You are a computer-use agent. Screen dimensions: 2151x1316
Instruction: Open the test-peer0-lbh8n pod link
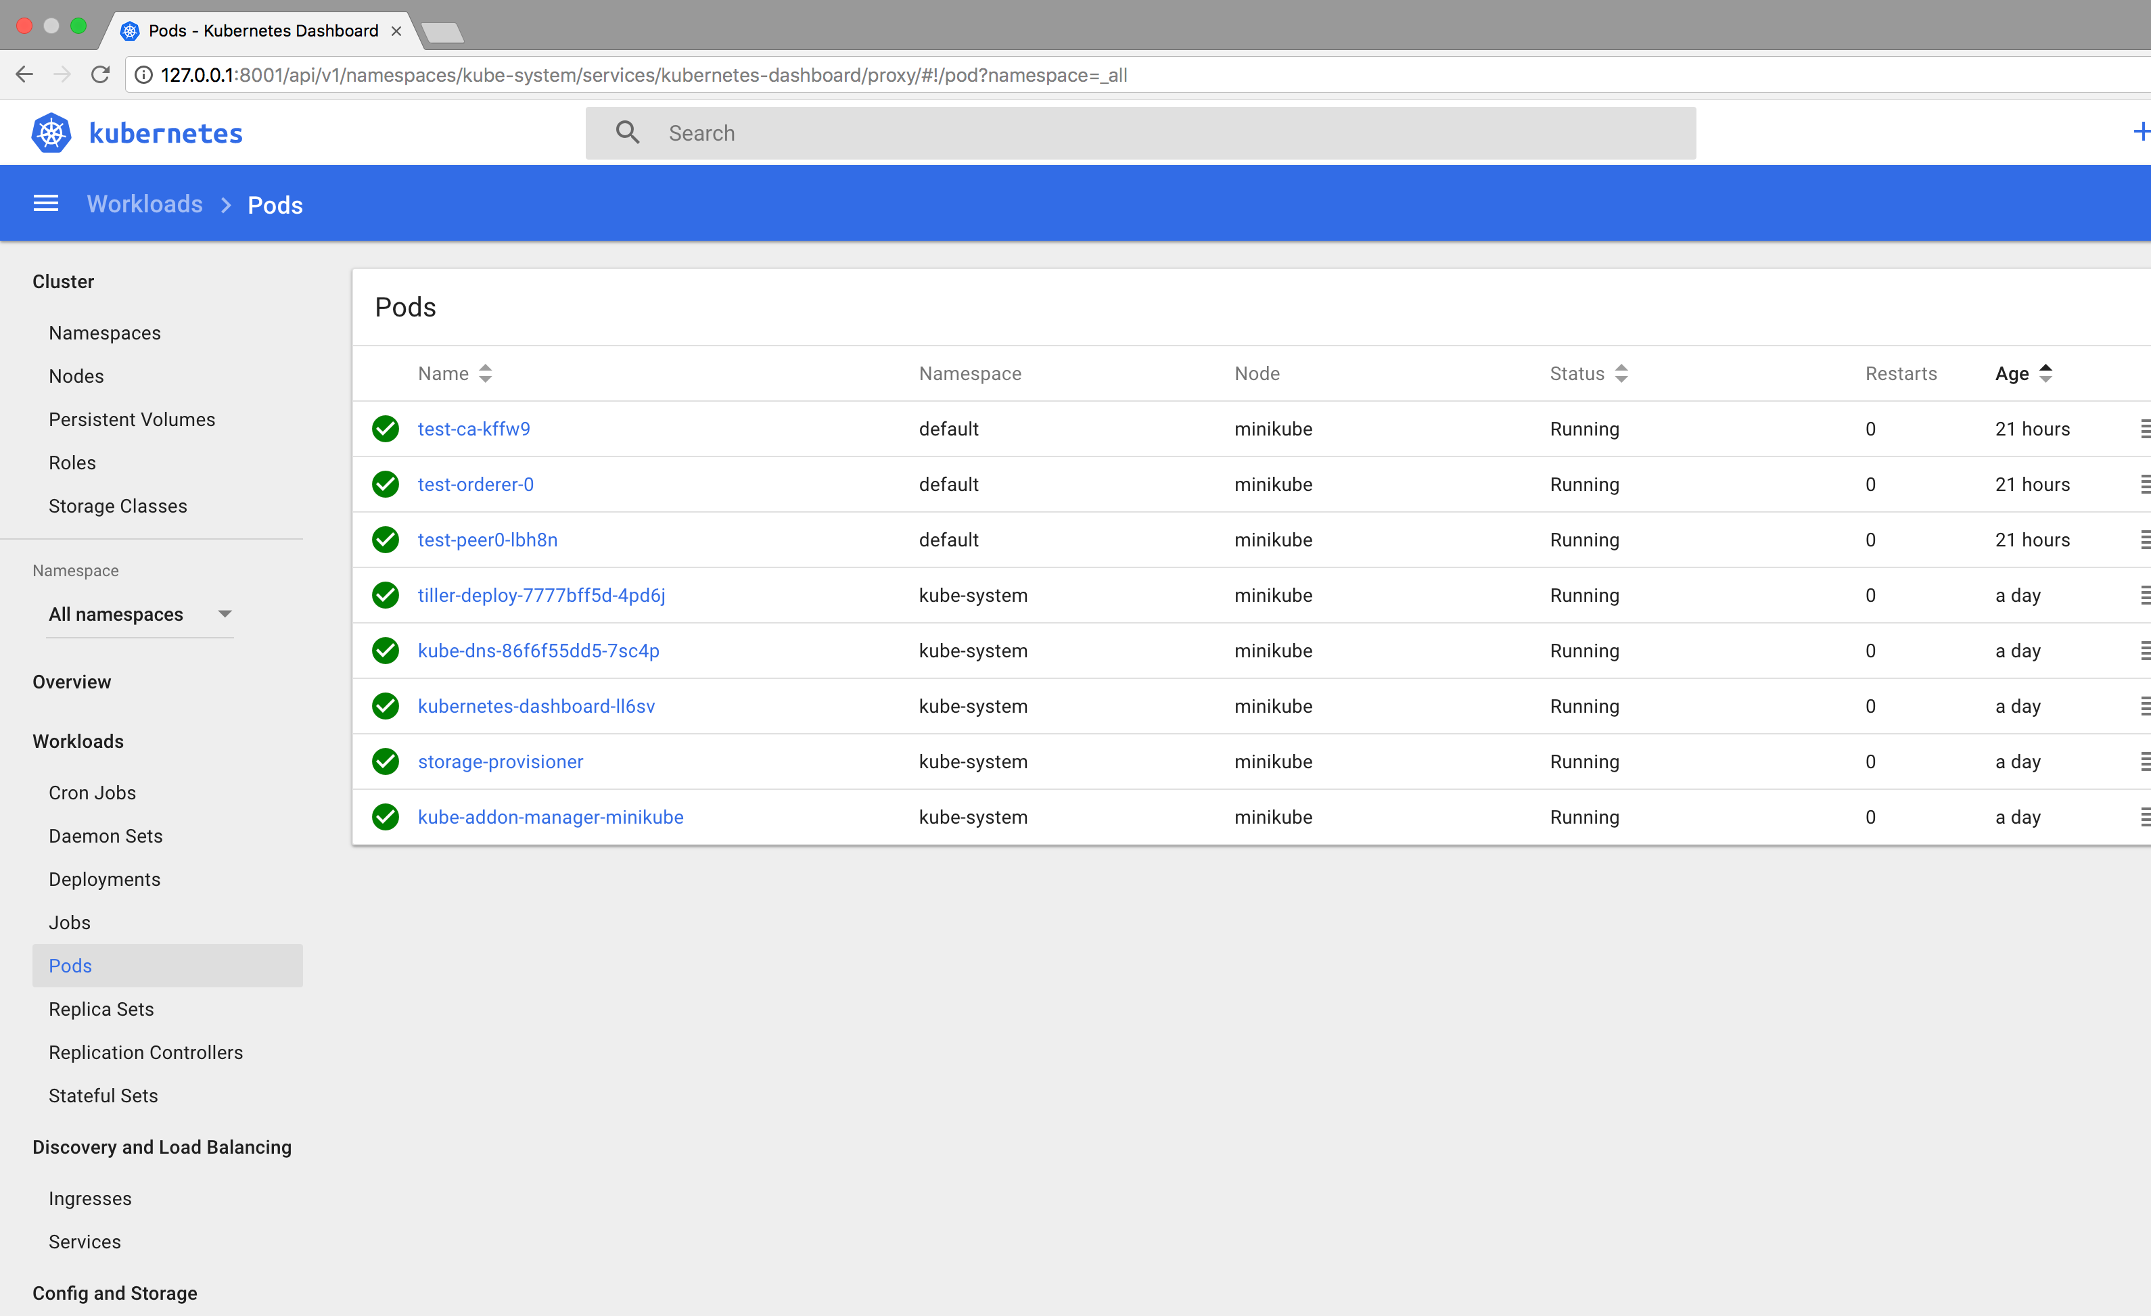[487, 539]
